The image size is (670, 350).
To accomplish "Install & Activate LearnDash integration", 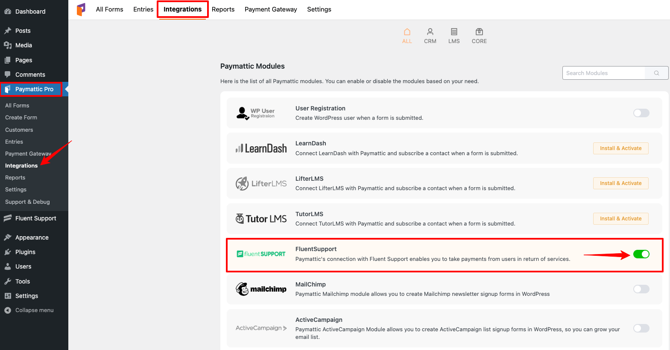I will pyautogui.click(x=621, y=148).
